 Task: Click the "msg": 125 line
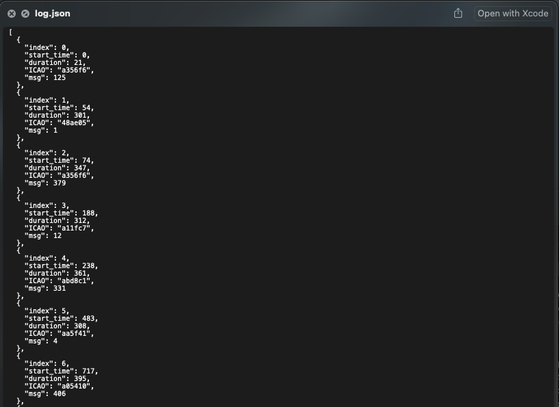click(x=45, y=77)
